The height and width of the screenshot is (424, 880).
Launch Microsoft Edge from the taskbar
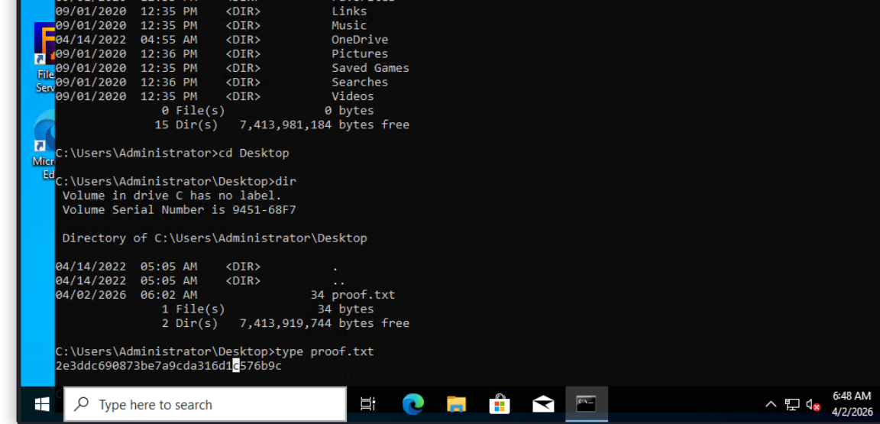[x=413, y=404]
